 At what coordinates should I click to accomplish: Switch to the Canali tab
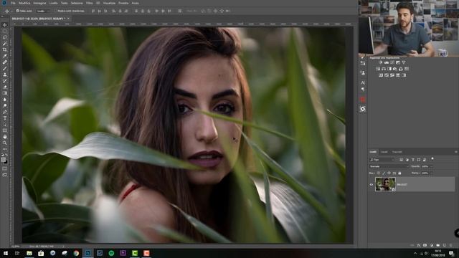pyautogui.click(x=384, y=152)
